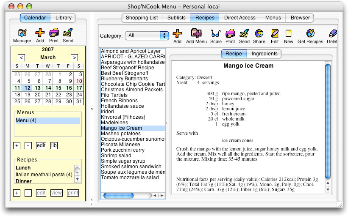Open the Sublists tab
The height and width of the screenshot is (216, 348).
pos(176,18)
